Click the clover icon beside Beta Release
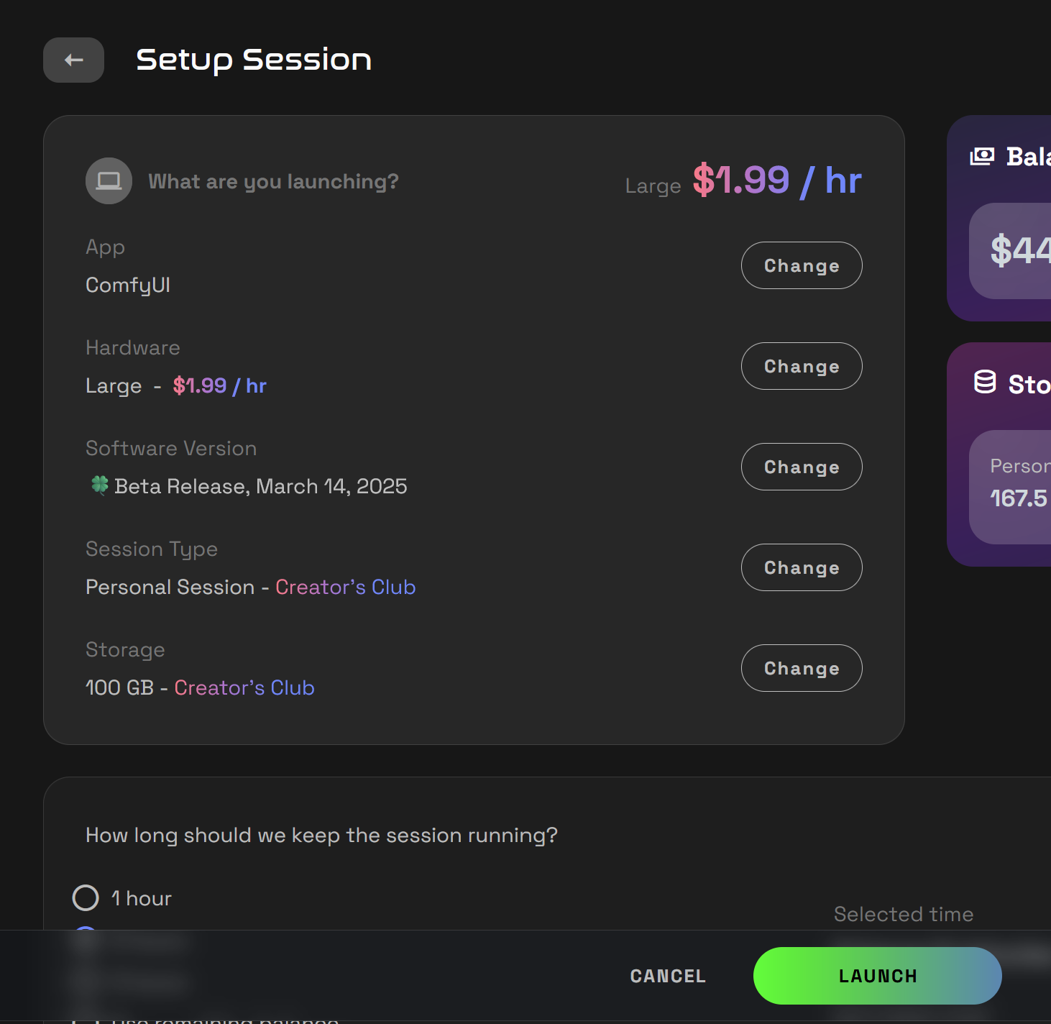Image resolution: width=1051 pixels, height=1024 pixels. (101, 486)
